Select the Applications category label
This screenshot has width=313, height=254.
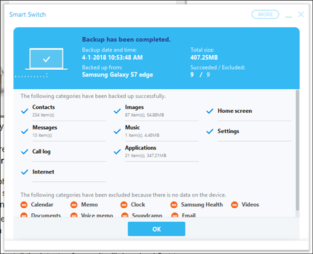point(140,148)
